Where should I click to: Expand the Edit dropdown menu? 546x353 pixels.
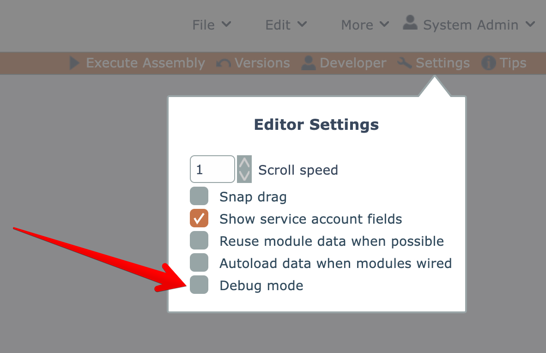(x=286, y=24)
